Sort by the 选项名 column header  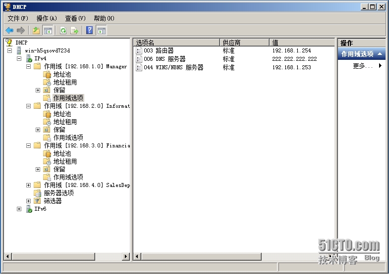[x=176, y=43]
